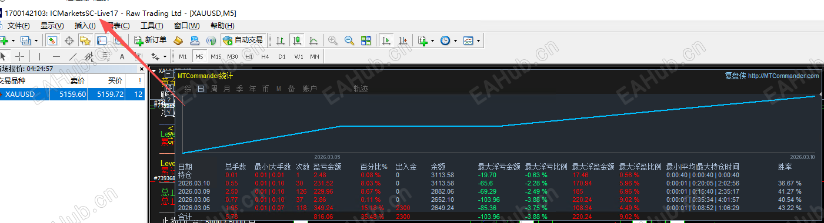The width and height of the screenshot is (824, 223).
Task: Open the New Order (新订单) dialog
Action: 151,40
